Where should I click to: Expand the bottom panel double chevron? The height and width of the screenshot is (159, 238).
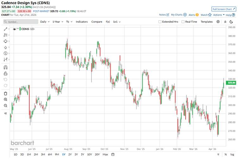pos(218,155)
